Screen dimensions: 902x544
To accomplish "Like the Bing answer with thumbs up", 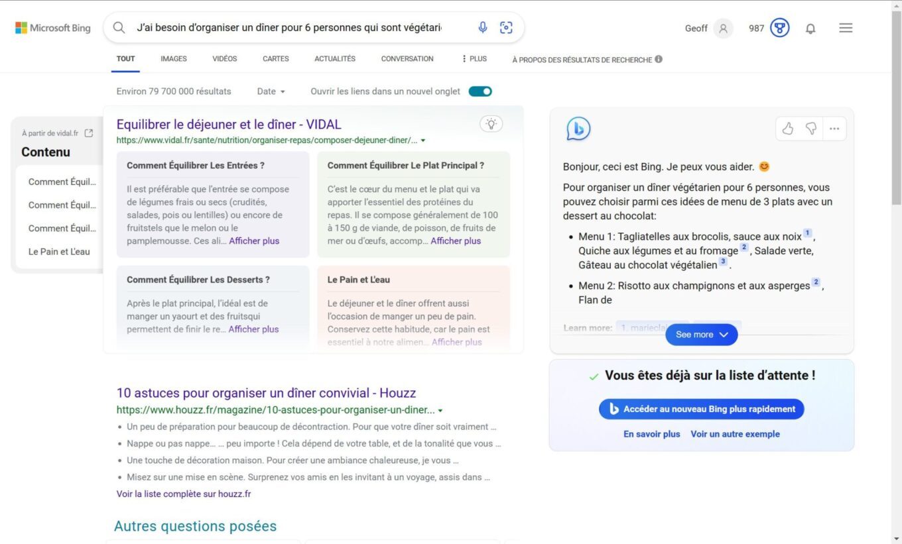I will (788, 129).
